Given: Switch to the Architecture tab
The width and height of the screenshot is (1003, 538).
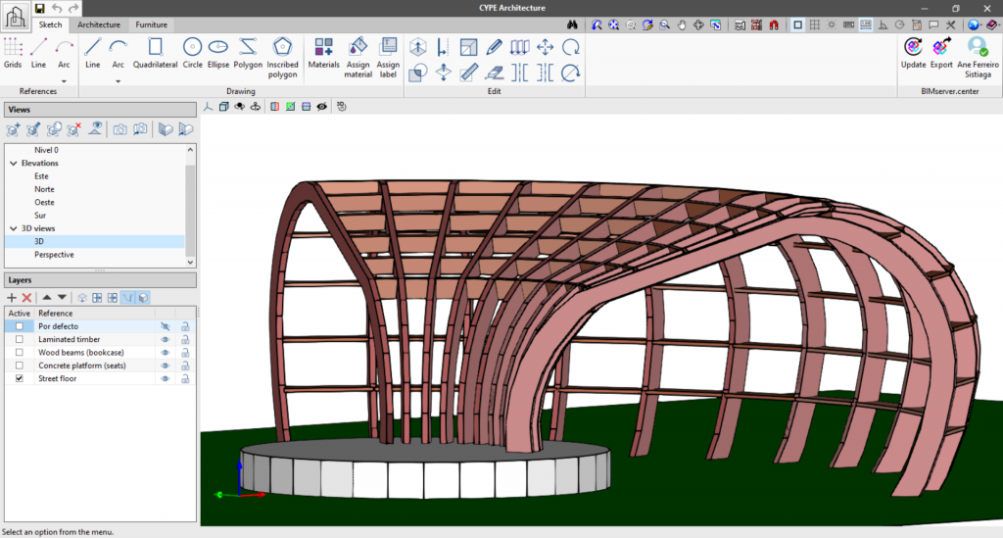Looking at the screenshot, I should 99,24.
